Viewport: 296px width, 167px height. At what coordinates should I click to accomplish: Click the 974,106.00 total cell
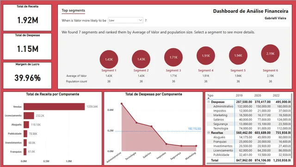click(x=263, y=160)
